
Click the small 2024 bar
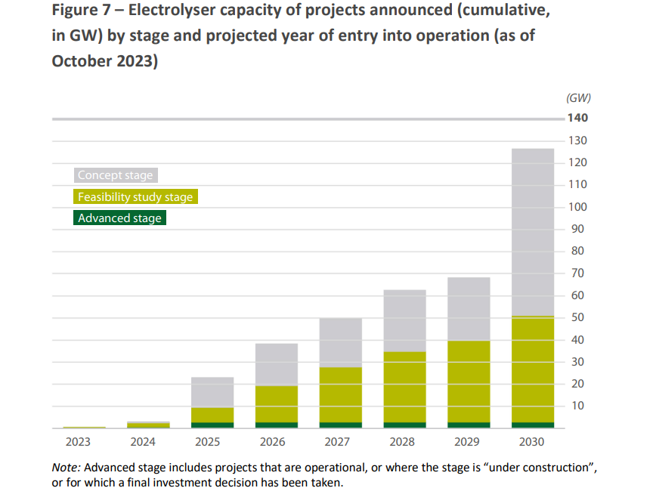click(148, 425)
